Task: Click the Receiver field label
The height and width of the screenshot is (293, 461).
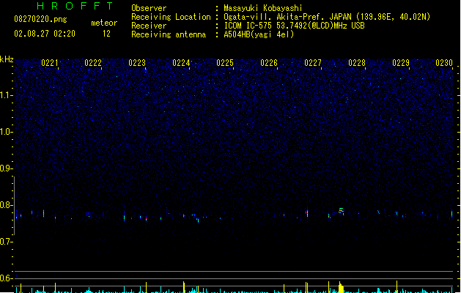Action: click(x=149, y=26)
